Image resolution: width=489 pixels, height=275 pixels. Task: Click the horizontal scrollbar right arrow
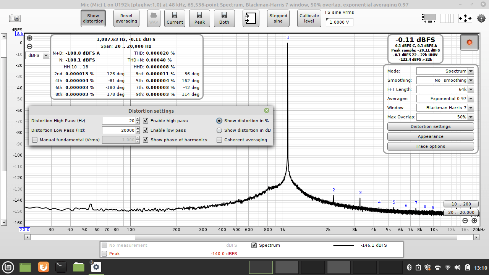coord(476,237)
